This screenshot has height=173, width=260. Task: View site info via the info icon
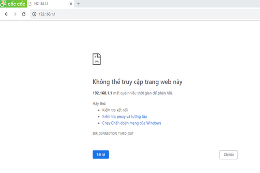click(x=34, y=14)
